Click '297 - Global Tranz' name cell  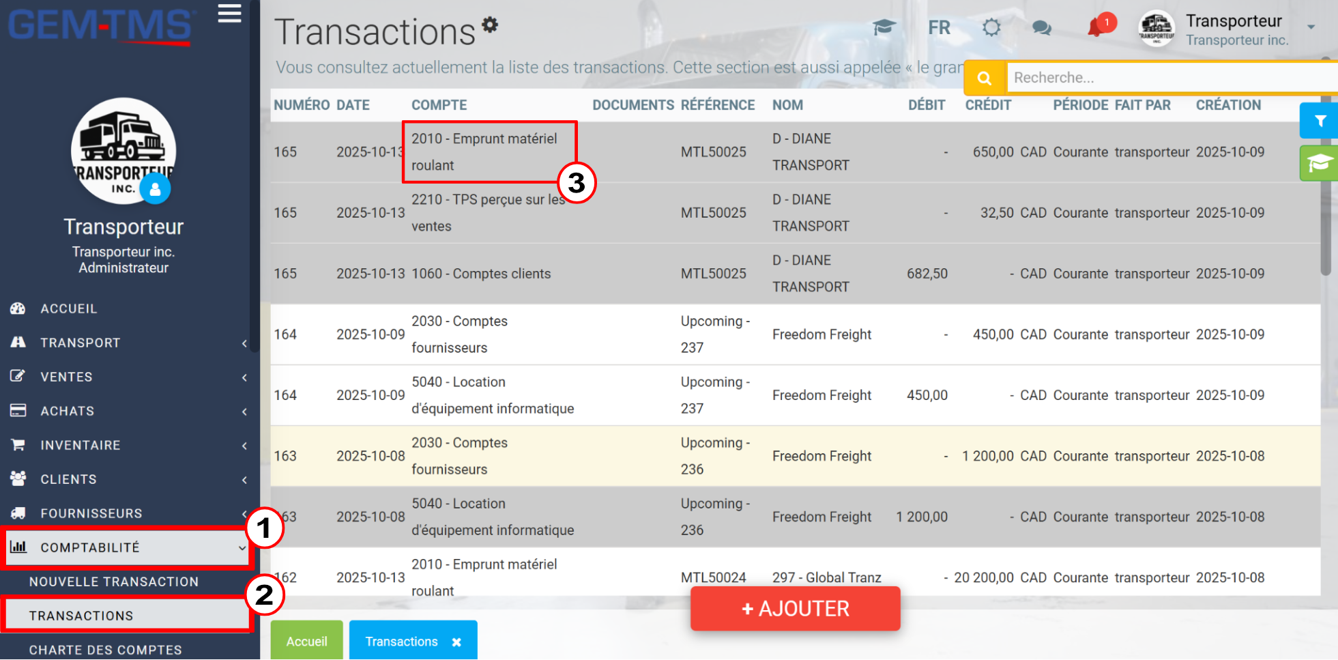point(826,577)
